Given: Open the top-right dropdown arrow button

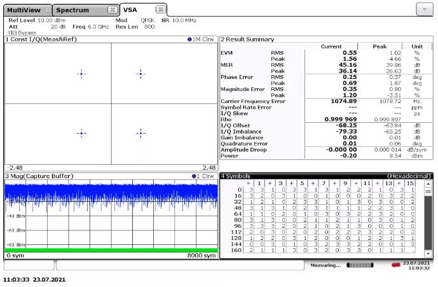Looking at the screenshot, I should [x=424, y=10].
